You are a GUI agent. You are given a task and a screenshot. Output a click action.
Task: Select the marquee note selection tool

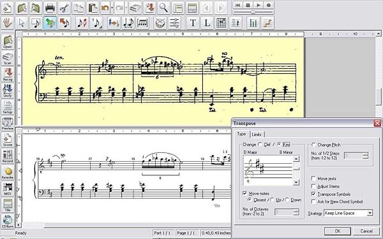36,23
